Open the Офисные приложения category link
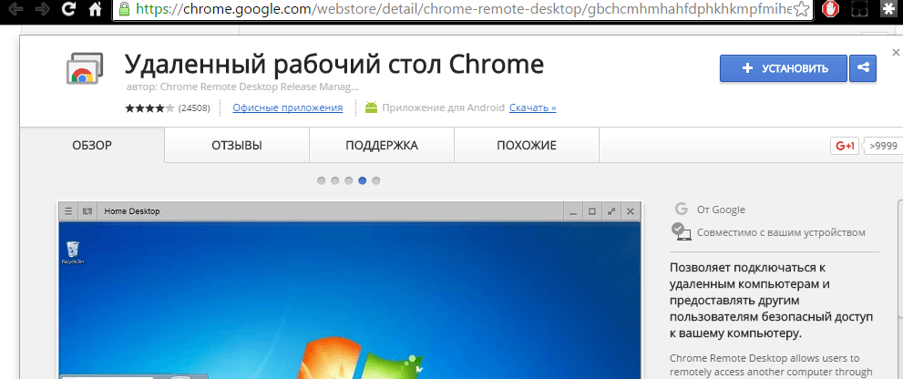 [287, 108]
